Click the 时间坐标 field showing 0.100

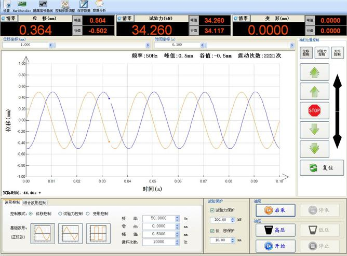pyautogui.click(x=177, y=45)
